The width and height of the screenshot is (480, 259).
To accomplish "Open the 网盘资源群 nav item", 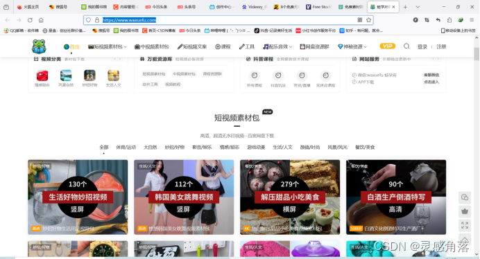I will click(x=314, y=47).
